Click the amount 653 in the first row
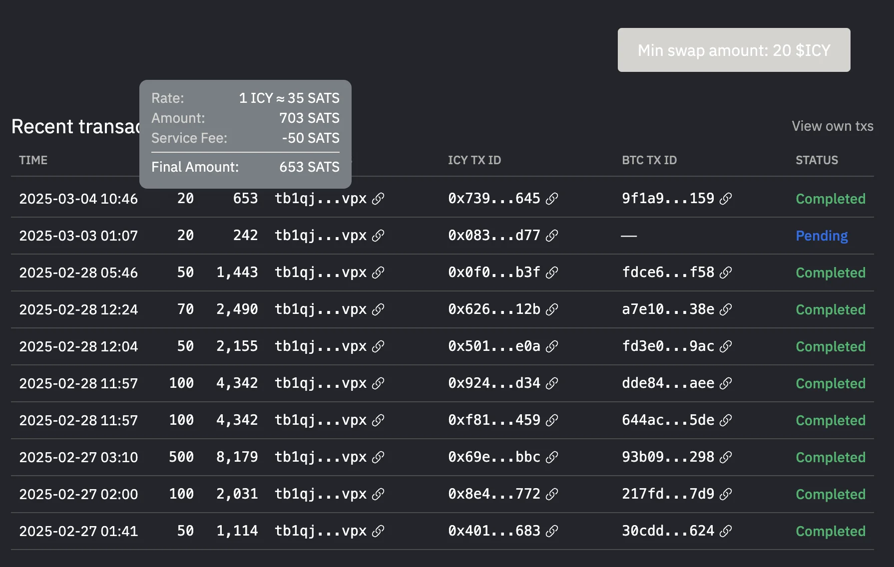This screenshot has width=894, height=567. pos(245,198)
